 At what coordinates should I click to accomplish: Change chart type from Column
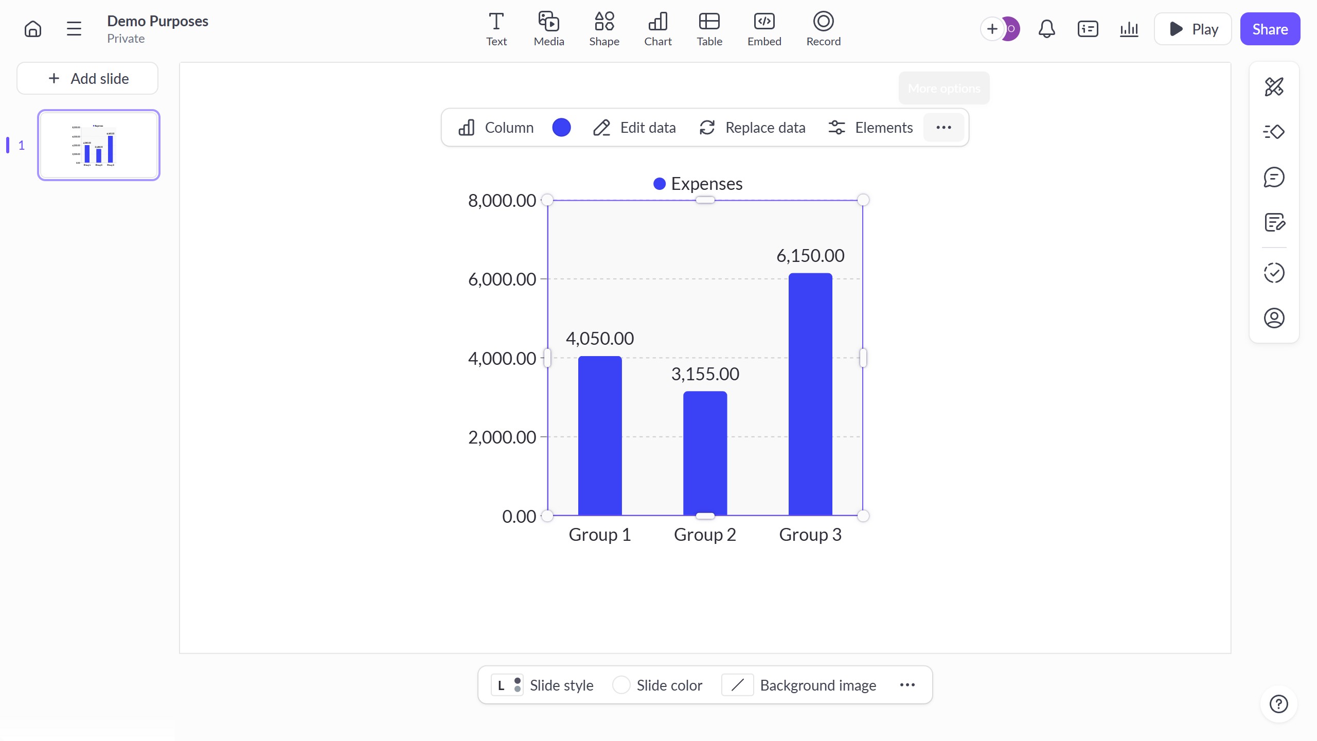pyautogui.click(x=496, y=128)
